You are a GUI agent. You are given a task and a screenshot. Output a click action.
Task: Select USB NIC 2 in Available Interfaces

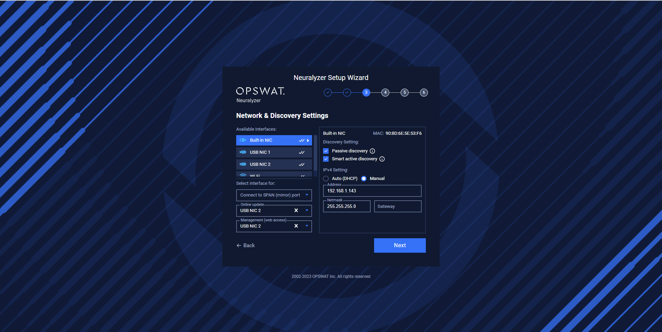(x=274, y=164)
